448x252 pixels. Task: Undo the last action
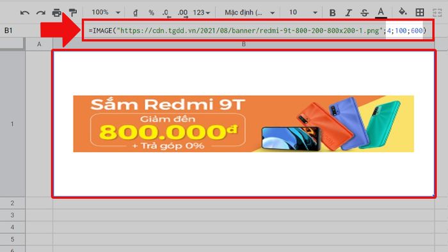(25, 13)
